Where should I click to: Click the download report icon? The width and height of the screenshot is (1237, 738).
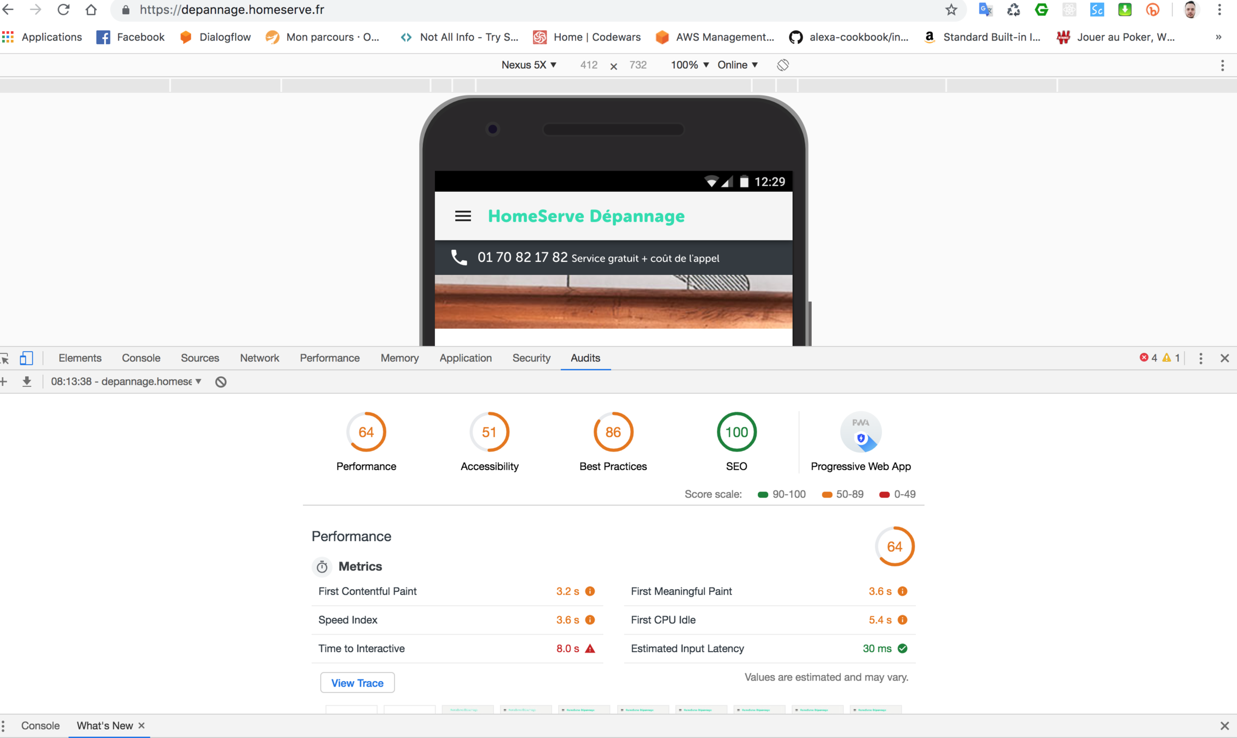coord(26,382)
